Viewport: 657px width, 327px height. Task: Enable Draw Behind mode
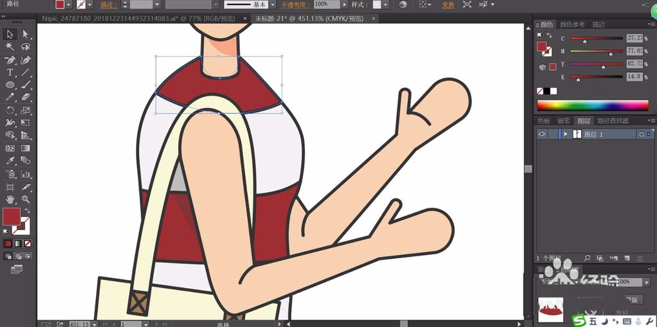point(18,256)
